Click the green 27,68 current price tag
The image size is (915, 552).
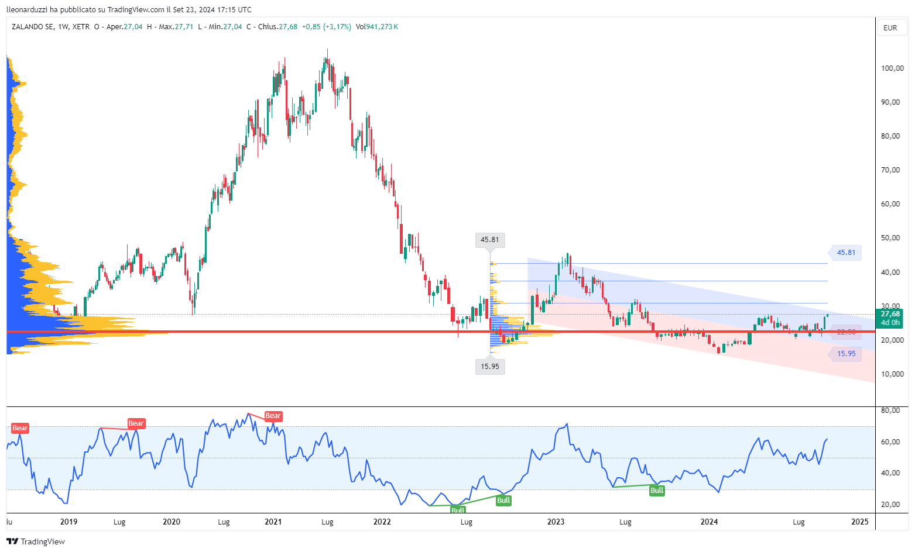[890, 314]
